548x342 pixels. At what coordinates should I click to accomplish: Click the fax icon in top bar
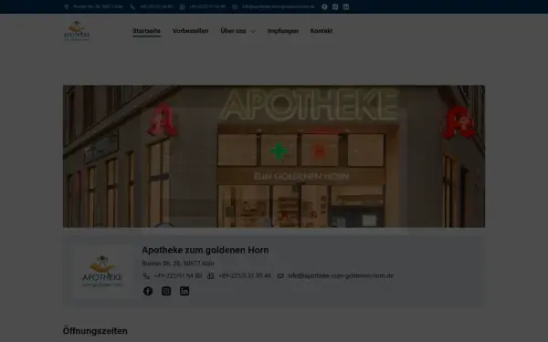click(182, 6)
